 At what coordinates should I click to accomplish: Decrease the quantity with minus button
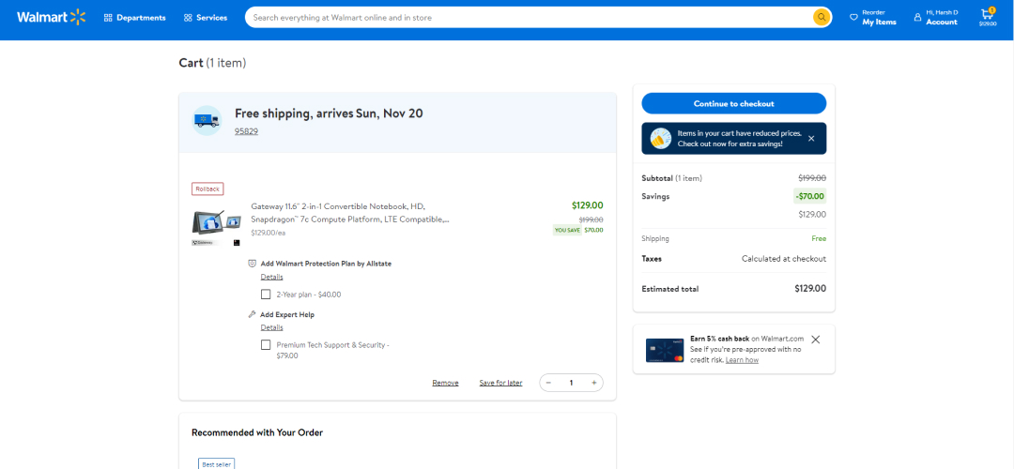[548, 383]
